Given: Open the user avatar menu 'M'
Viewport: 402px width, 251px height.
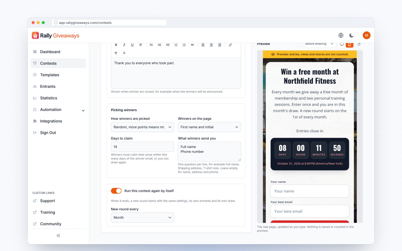Looking at the screenshot, I should 367,35.
